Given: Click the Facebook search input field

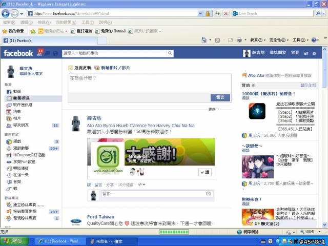Looking at the screenshot, I should [115, 53].
